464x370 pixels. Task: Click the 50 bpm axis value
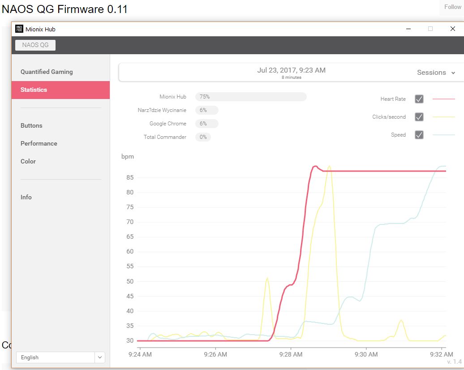[x=130, y=281]
